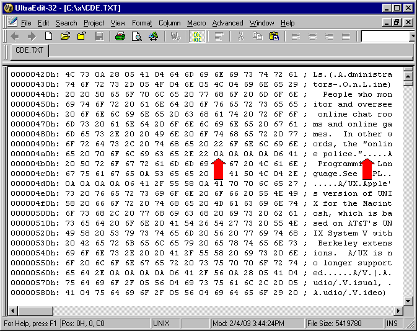
Task: Click offset 00000420h in the hex view
Action: (35, 74)
